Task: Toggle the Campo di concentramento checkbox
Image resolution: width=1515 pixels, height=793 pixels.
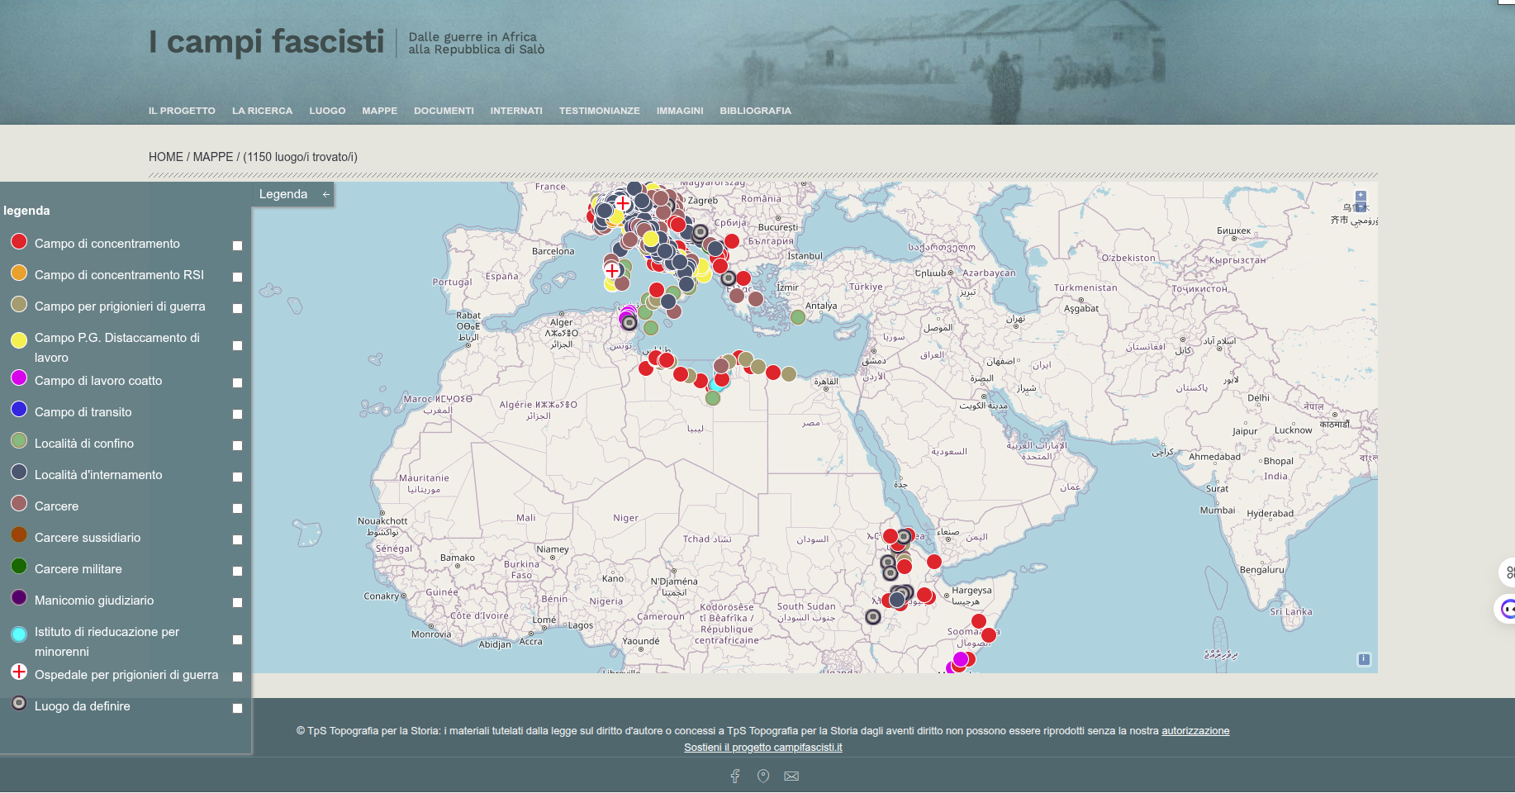Action: click(237, 245)
